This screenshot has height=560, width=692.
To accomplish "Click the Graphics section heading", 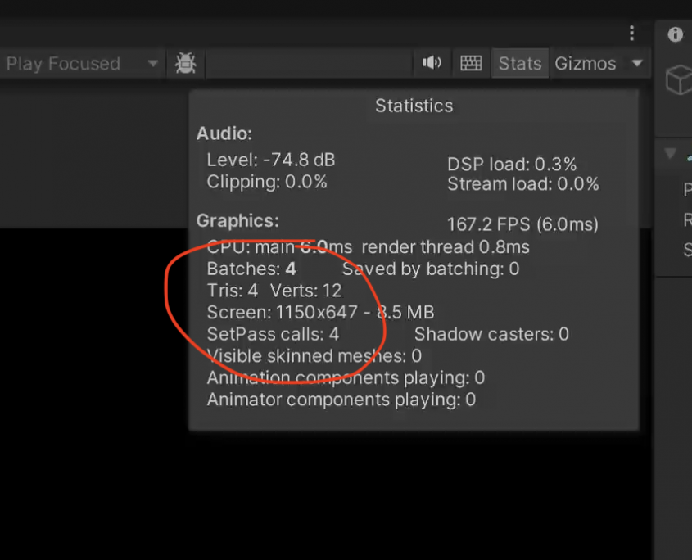I will pyautogui.click(x=237, y=221).
